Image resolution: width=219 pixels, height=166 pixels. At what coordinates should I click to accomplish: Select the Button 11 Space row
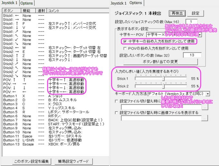56,136
